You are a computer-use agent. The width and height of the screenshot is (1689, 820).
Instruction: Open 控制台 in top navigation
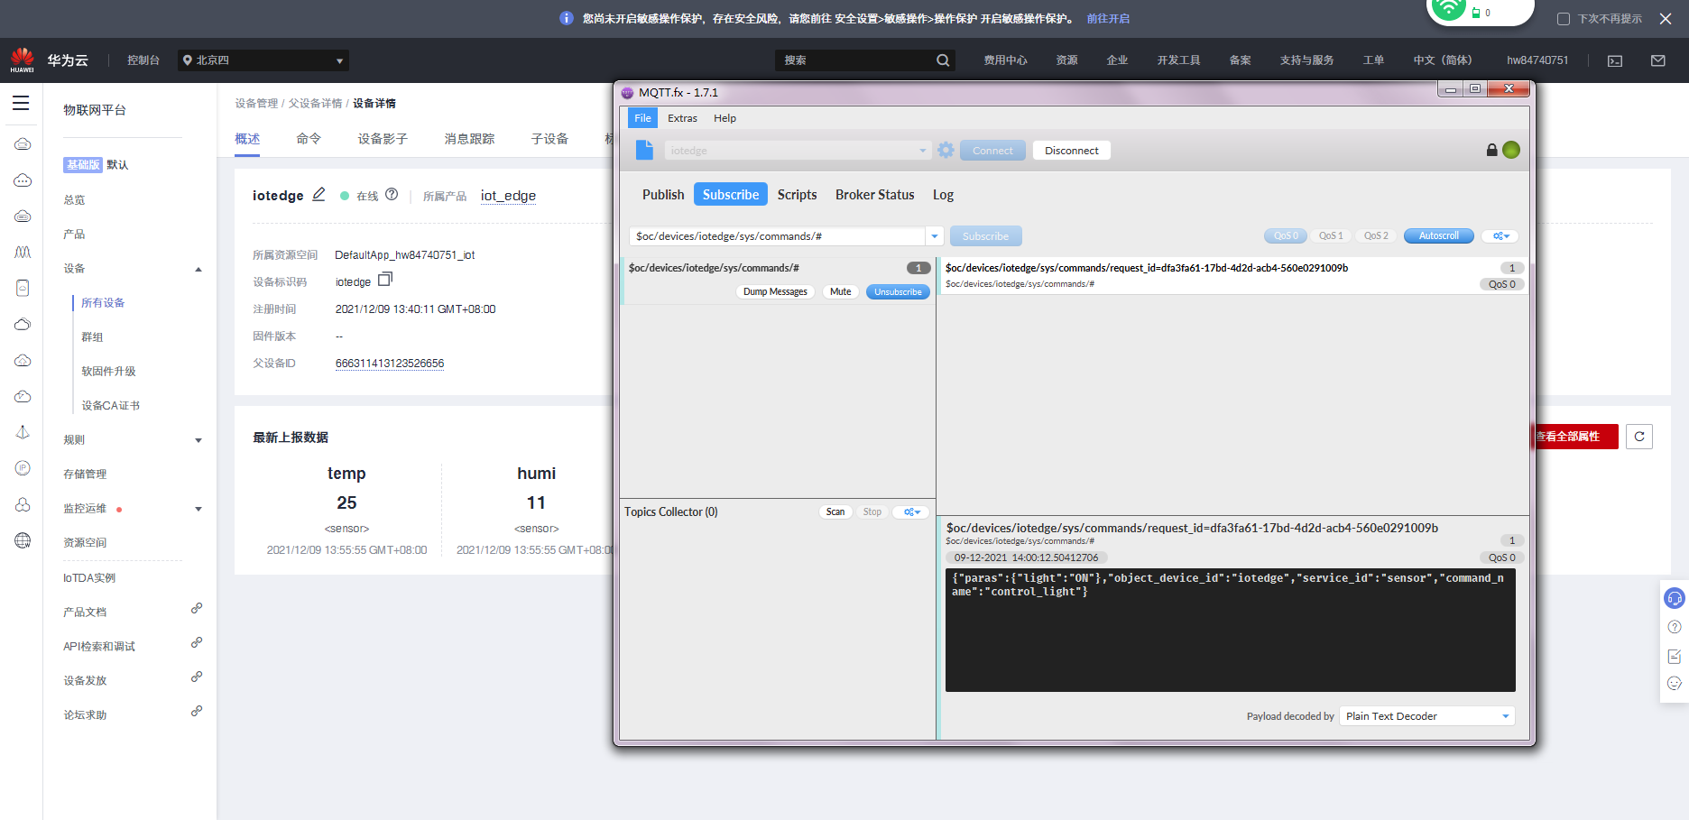pyautogui.click(x=143, y=60)
